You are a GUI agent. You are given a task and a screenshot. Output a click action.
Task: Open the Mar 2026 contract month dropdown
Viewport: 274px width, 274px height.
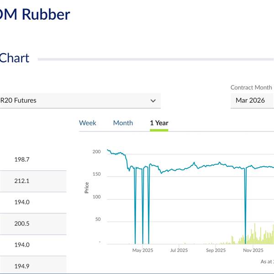[x=252, y=100]
